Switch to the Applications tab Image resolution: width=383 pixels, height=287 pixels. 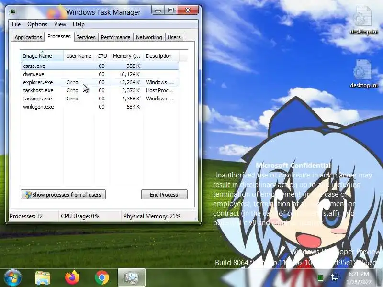28,37
